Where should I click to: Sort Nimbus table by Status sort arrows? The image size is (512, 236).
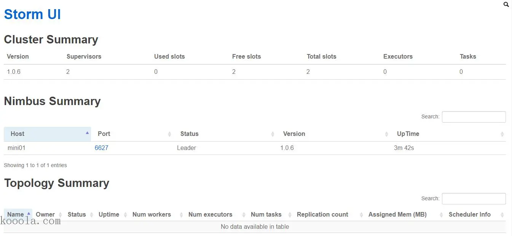(273, 134)
